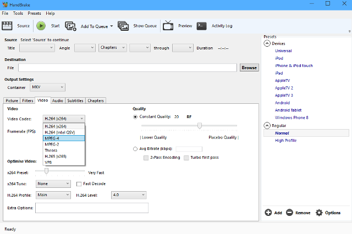Image resolution: width=352 pixels, height=234 pixels.
Task: Click the gear icon for preset options
Action: [319, 213]
